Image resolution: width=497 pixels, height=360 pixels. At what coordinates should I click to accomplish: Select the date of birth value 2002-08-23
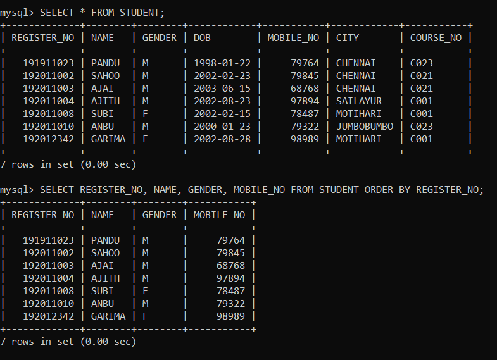click(222, 101)
